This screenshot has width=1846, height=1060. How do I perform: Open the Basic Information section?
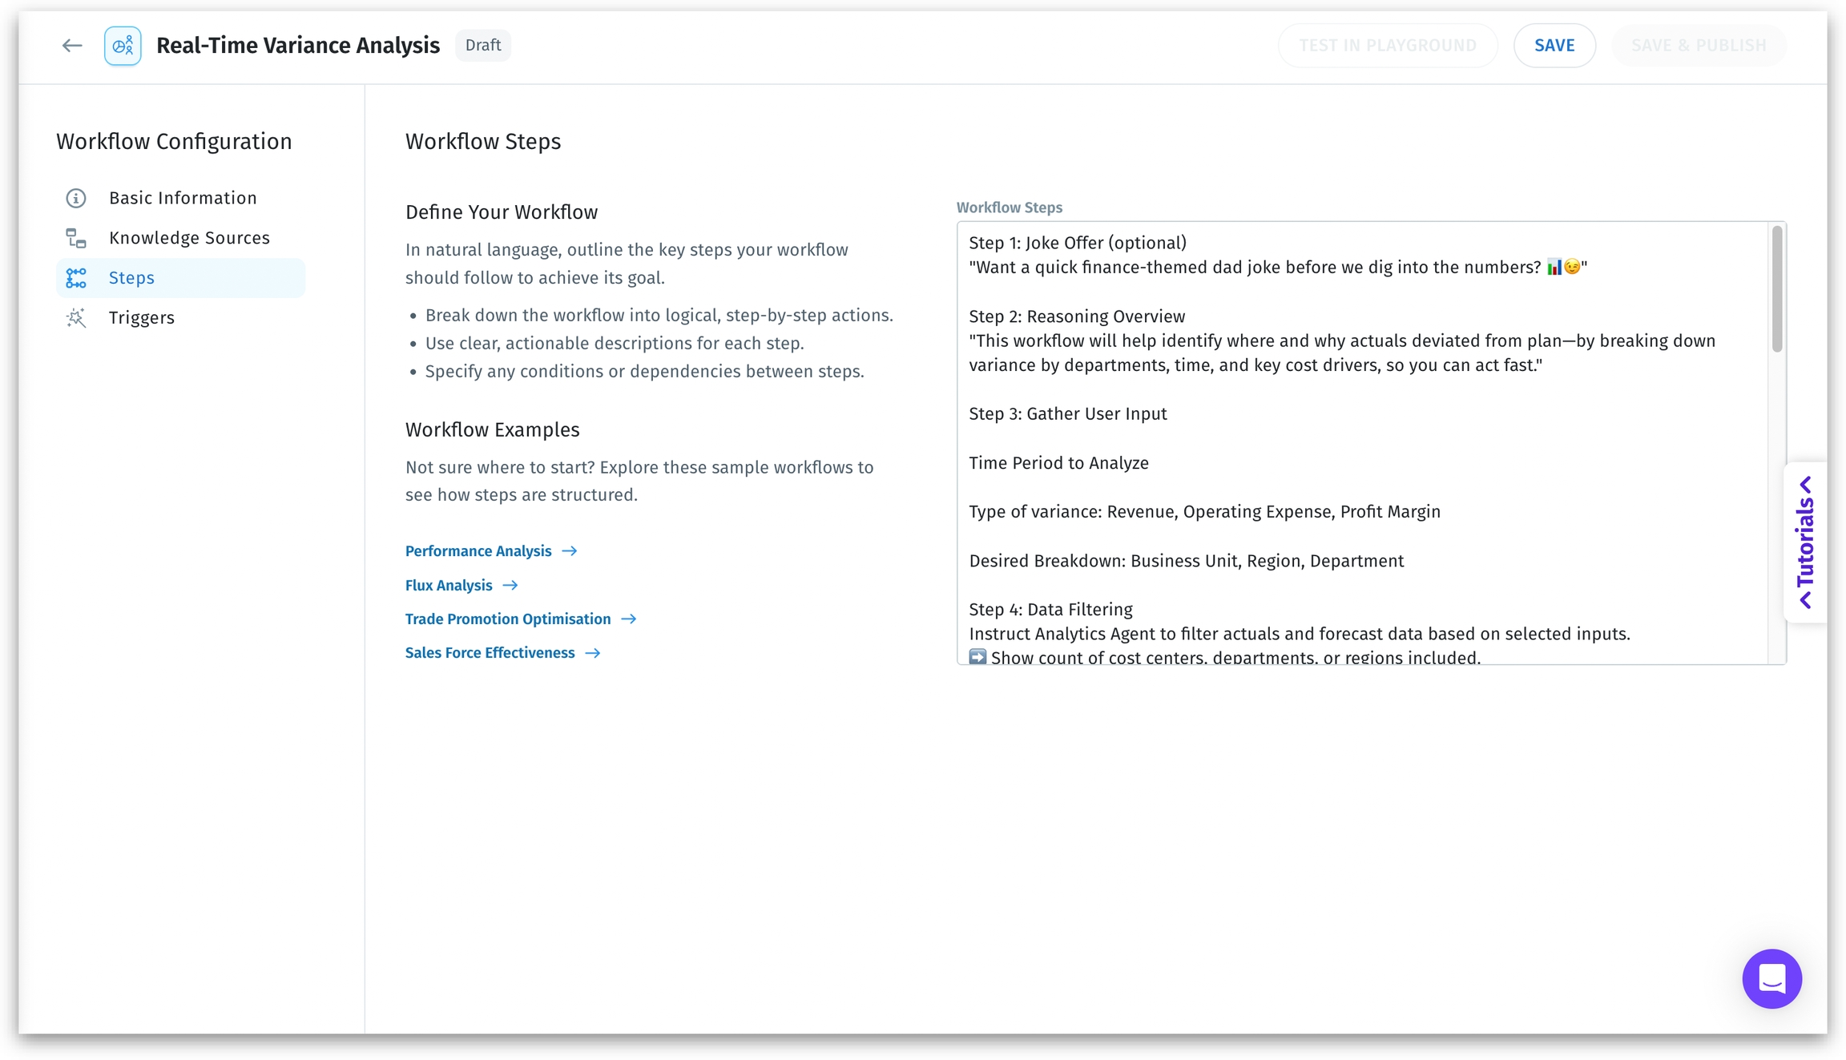tap(183, 198)
